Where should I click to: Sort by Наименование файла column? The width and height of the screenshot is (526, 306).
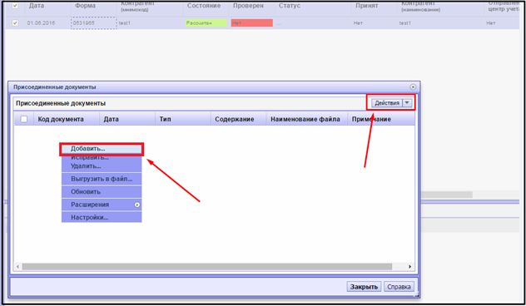[306, 119]
